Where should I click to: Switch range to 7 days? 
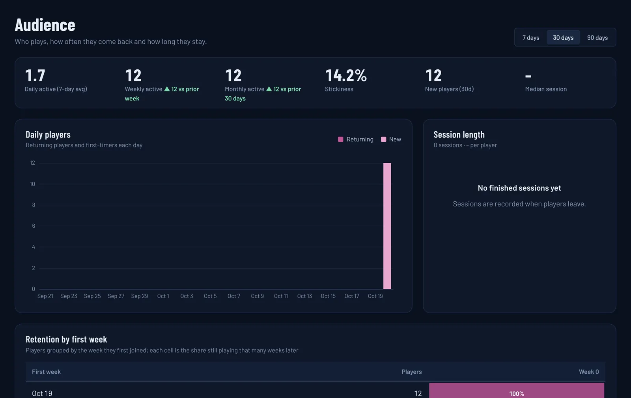pyautogui.click(x=531, y=38)
